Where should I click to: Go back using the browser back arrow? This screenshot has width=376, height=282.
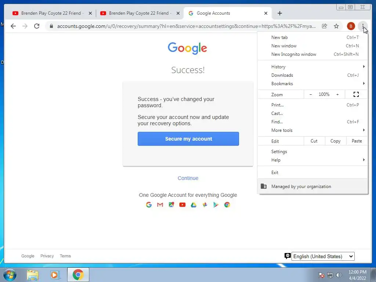pos(13,26)
